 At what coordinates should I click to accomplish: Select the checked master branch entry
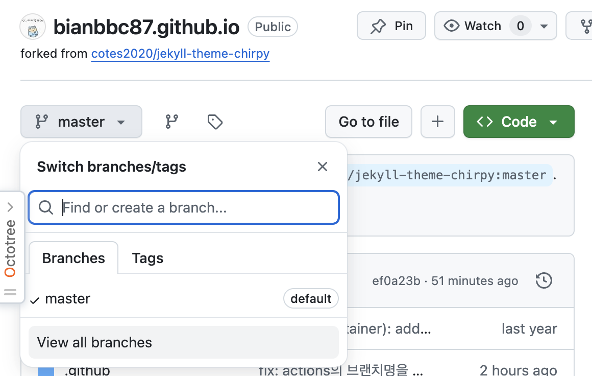point(67,299)
